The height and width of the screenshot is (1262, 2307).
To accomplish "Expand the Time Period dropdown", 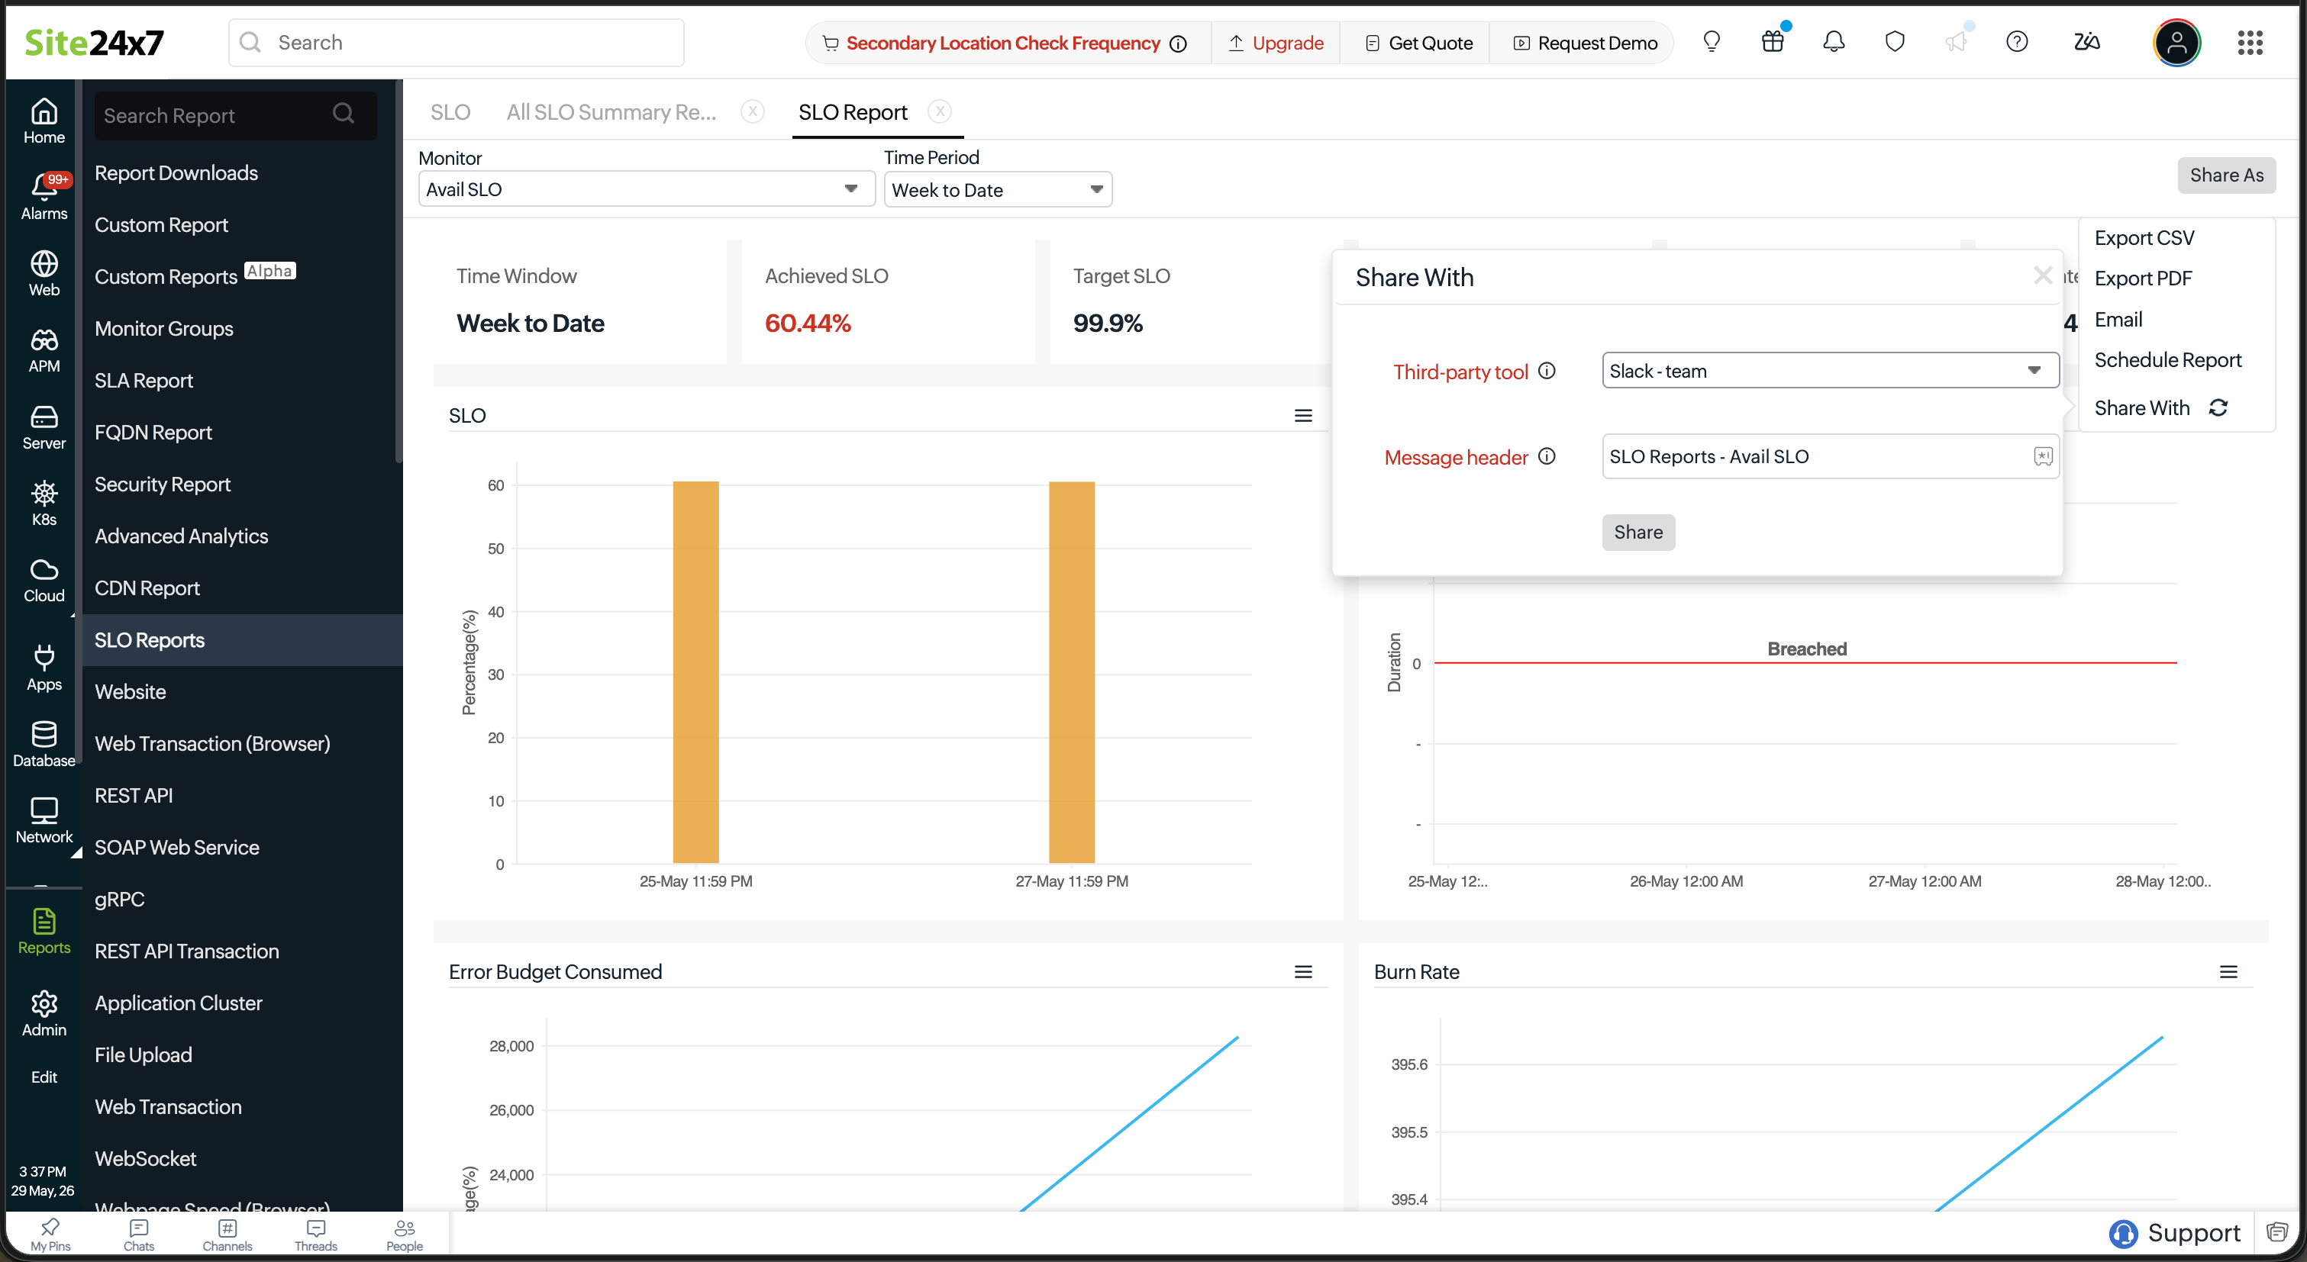I will click(x=998, y=190).
